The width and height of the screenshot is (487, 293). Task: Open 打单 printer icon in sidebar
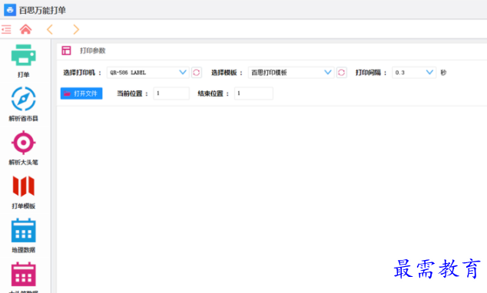click(x=23, y=55)
